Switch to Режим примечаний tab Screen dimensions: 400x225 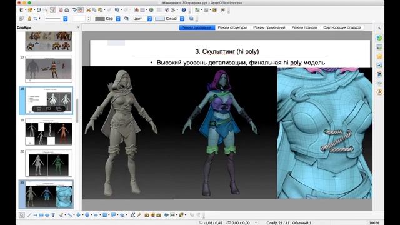click(x=269, y=27)
